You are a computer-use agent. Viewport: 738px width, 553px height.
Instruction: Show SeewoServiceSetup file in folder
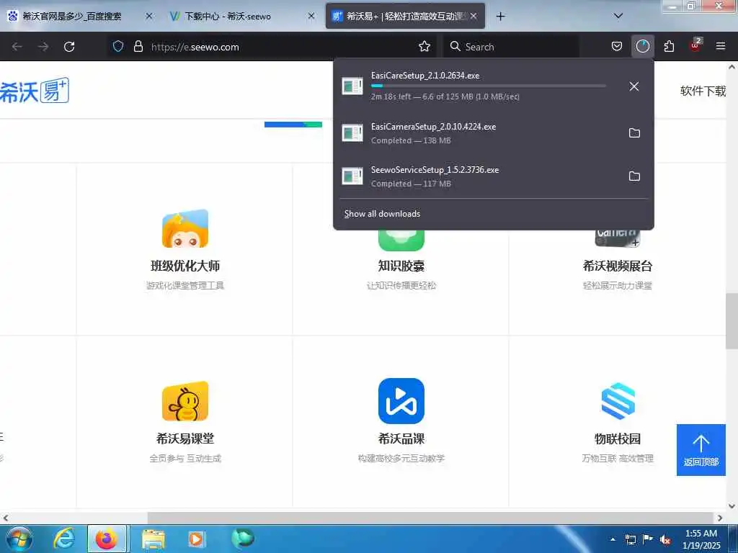[634, 176]
